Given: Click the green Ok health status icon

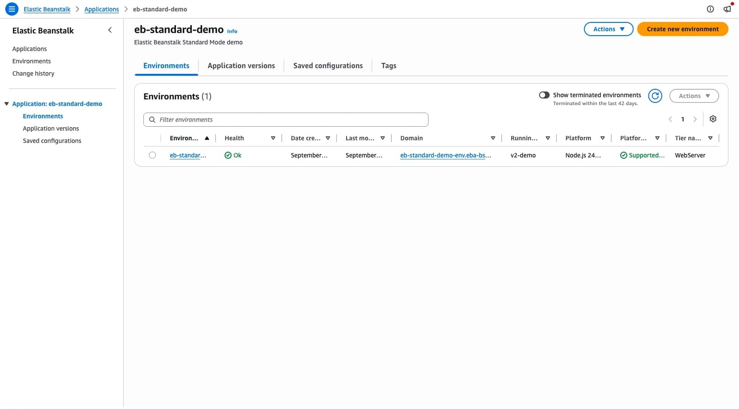Looking at the screenshot, I should pos(228,155).
